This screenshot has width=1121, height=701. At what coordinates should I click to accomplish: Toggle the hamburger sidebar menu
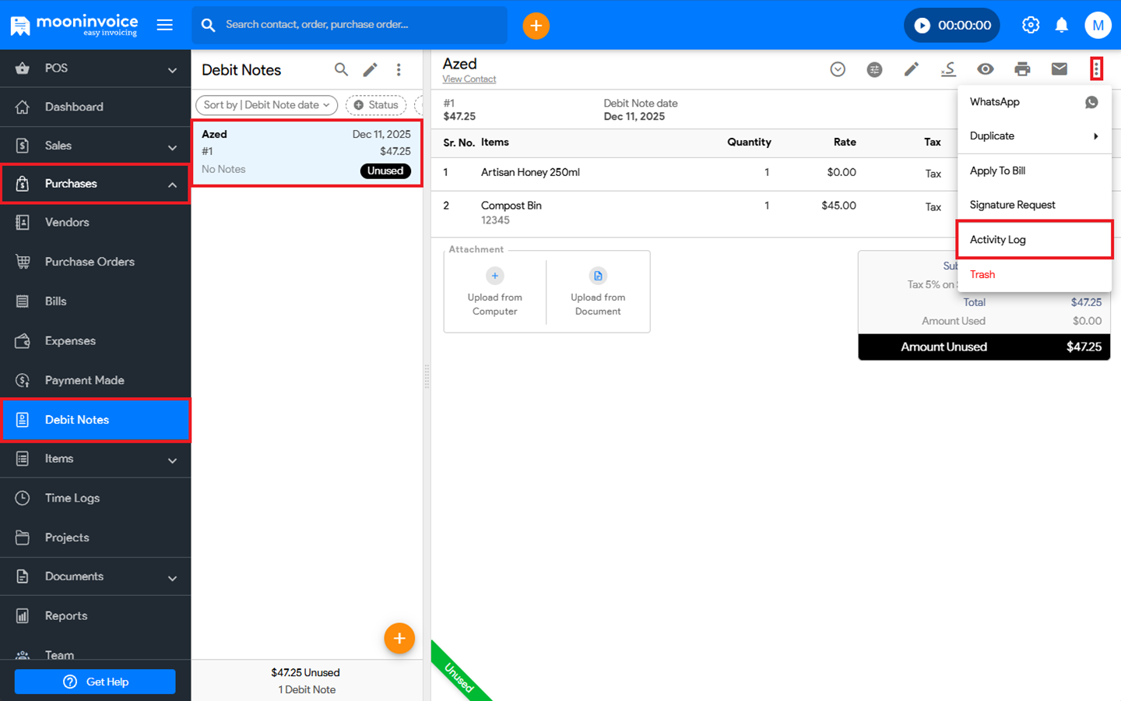tap(165, 26)
